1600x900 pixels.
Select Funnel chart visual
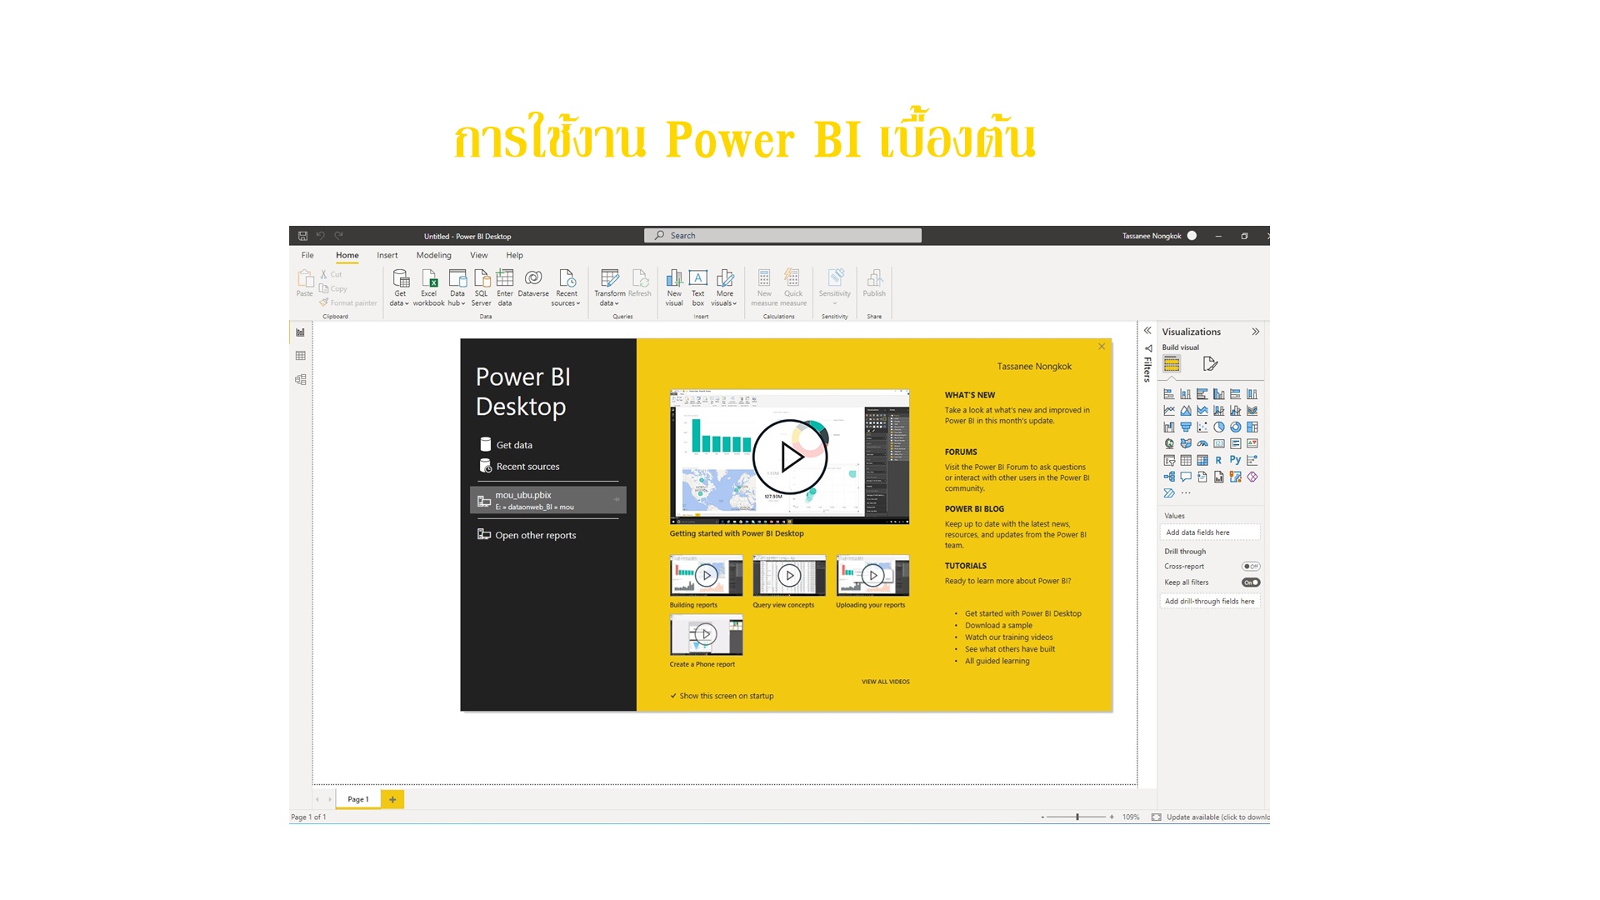coord(1186,427)
